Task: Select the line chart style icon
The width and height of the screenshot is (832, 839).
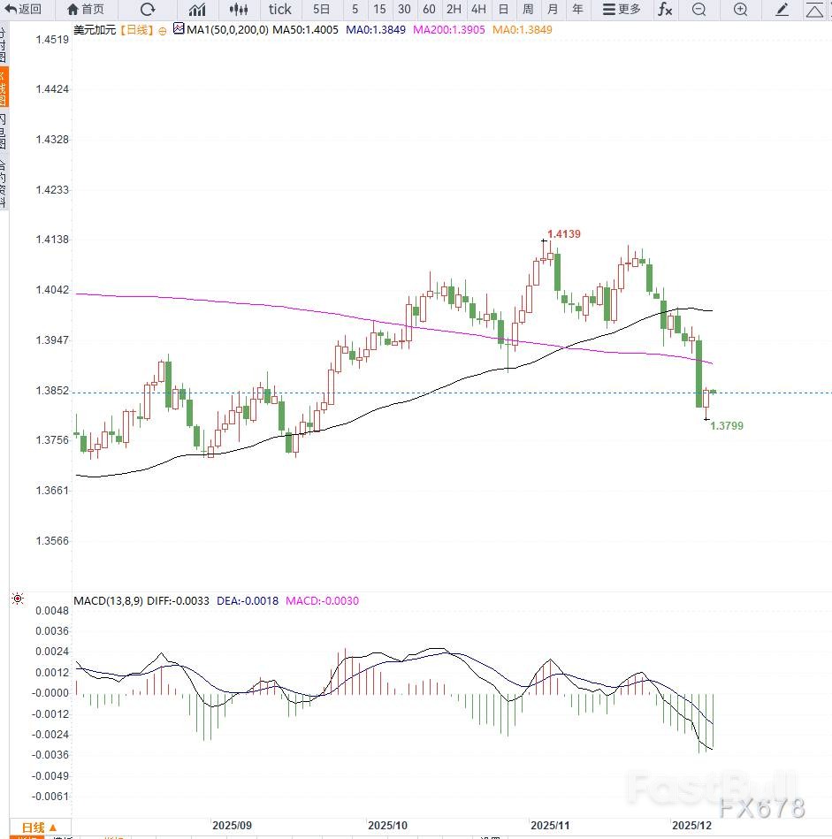Action: pos(196,10)
